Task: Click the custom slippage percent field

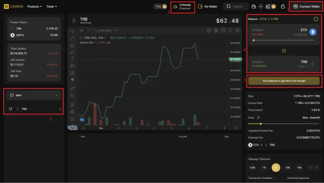Action: point(313,168)
